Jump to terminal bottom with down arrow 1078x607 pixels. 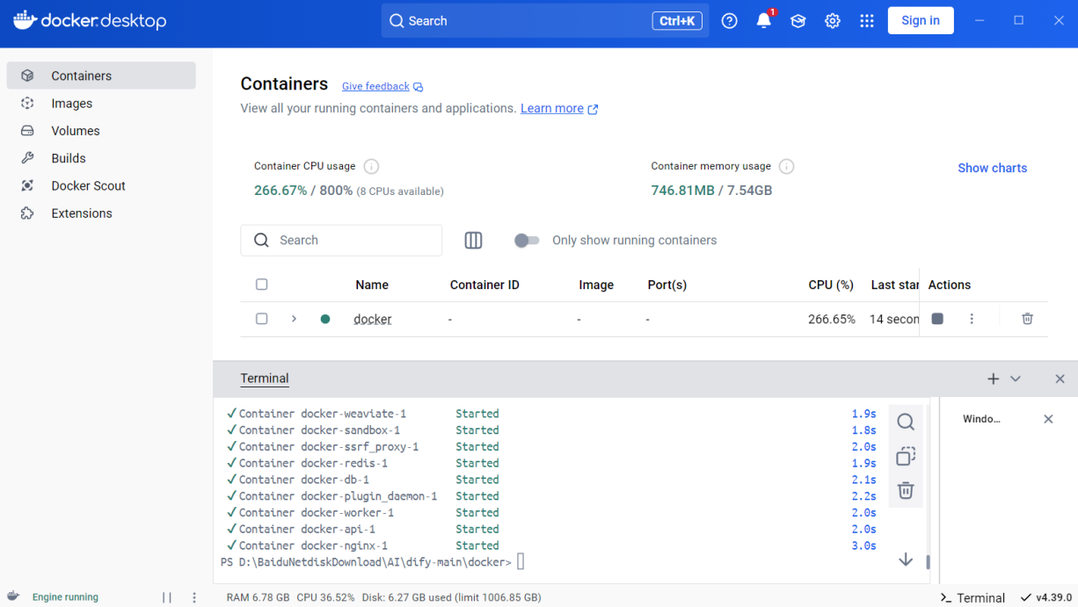[906, 560]
